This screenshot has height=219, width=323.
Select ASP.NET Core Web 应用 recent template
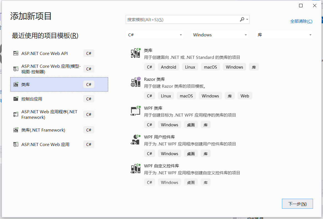(59, 144)
